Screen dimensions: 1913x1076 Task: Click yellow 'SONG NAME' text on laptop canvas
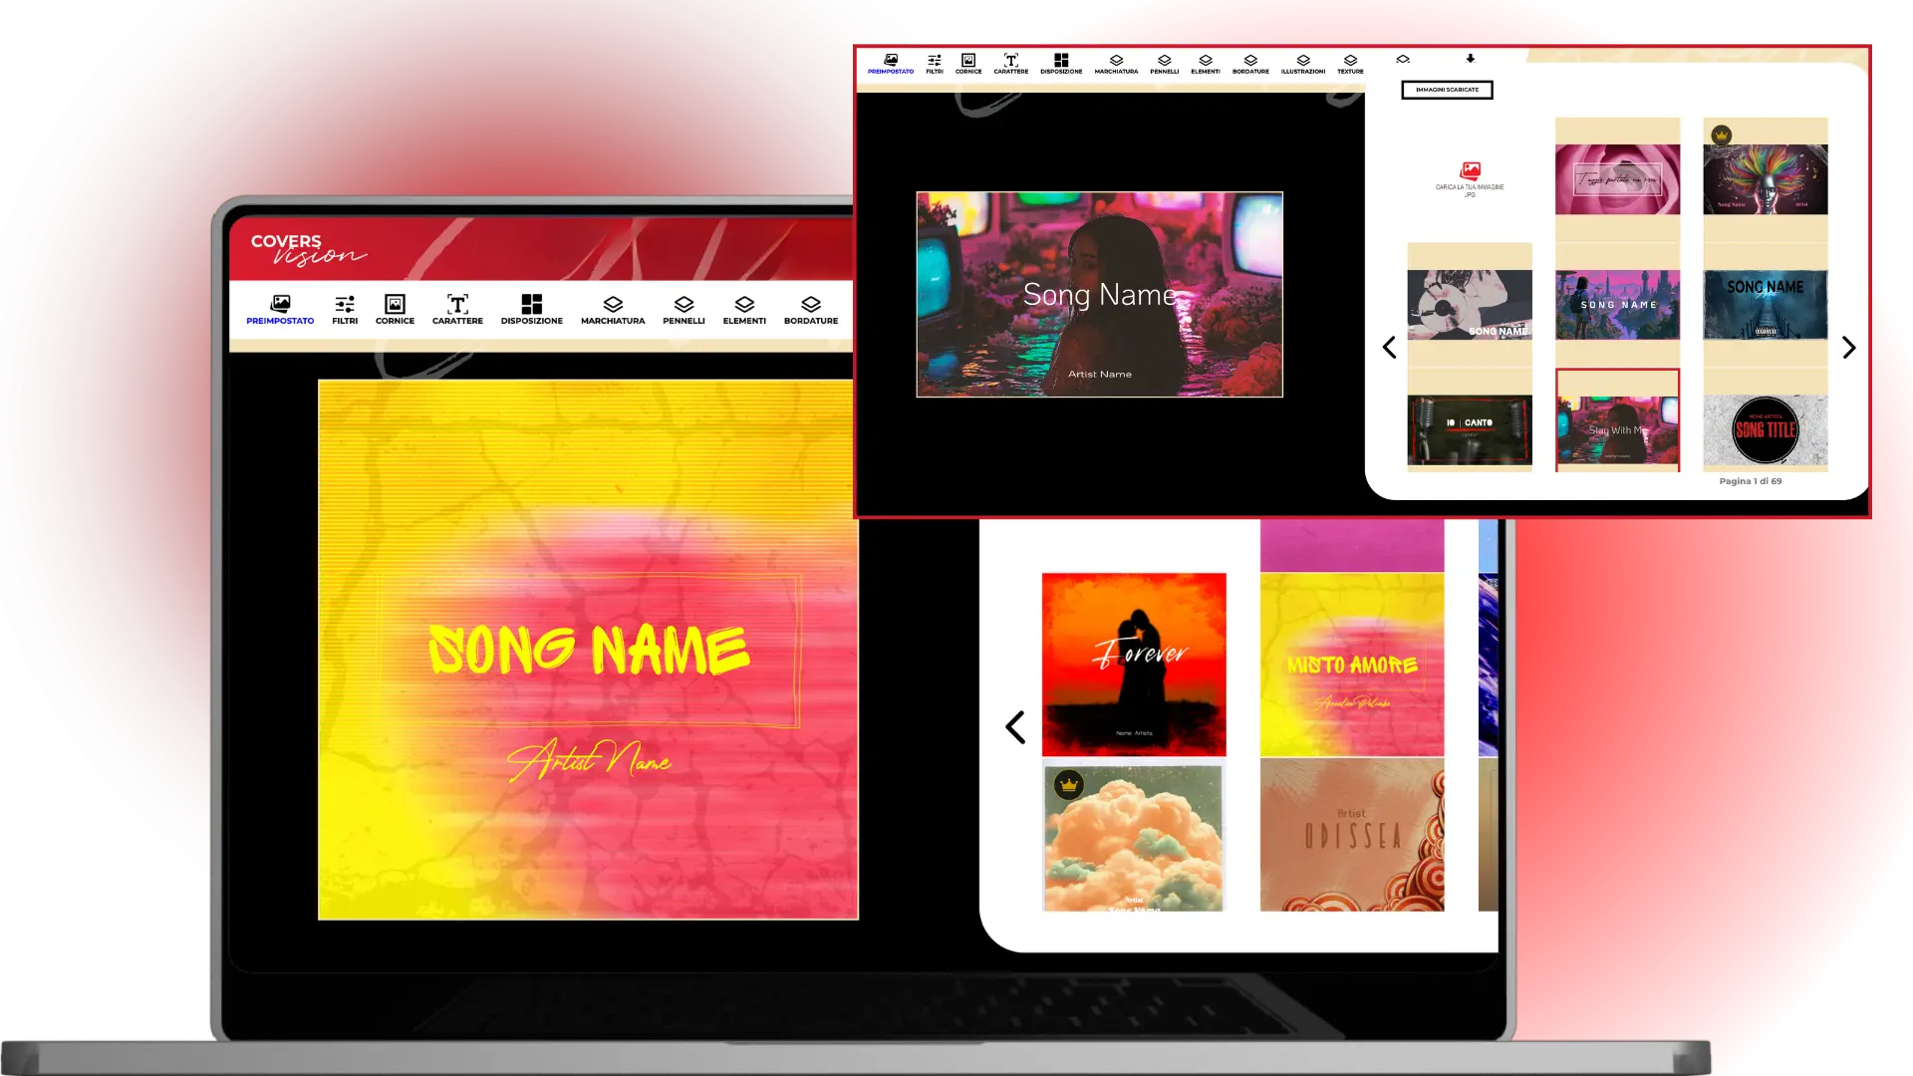pyautogui.click(x=588, y=651)
